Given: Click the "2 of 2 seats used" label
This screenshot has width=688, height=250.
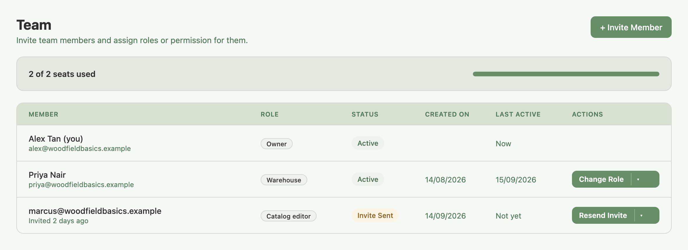Looking at the screenshot, I should 62,74.
